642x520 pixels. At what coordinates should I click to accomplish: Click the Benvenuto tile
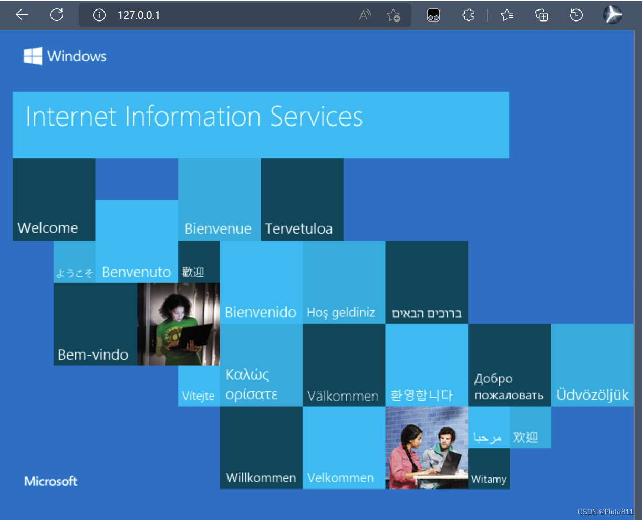point(137,241)
